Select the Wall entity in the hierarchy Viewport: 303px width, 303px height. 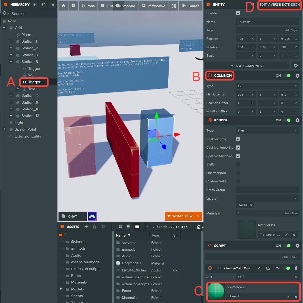point(32,75)
